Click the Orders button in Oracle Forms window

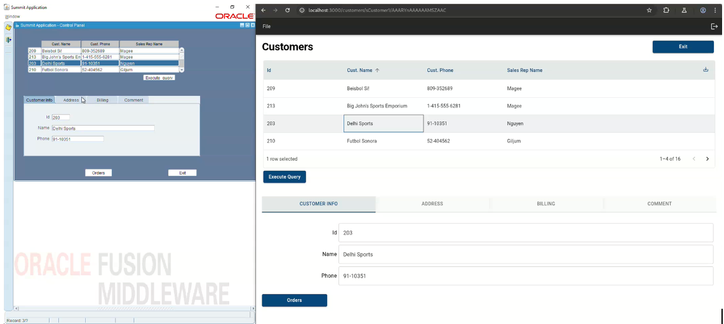98,173
